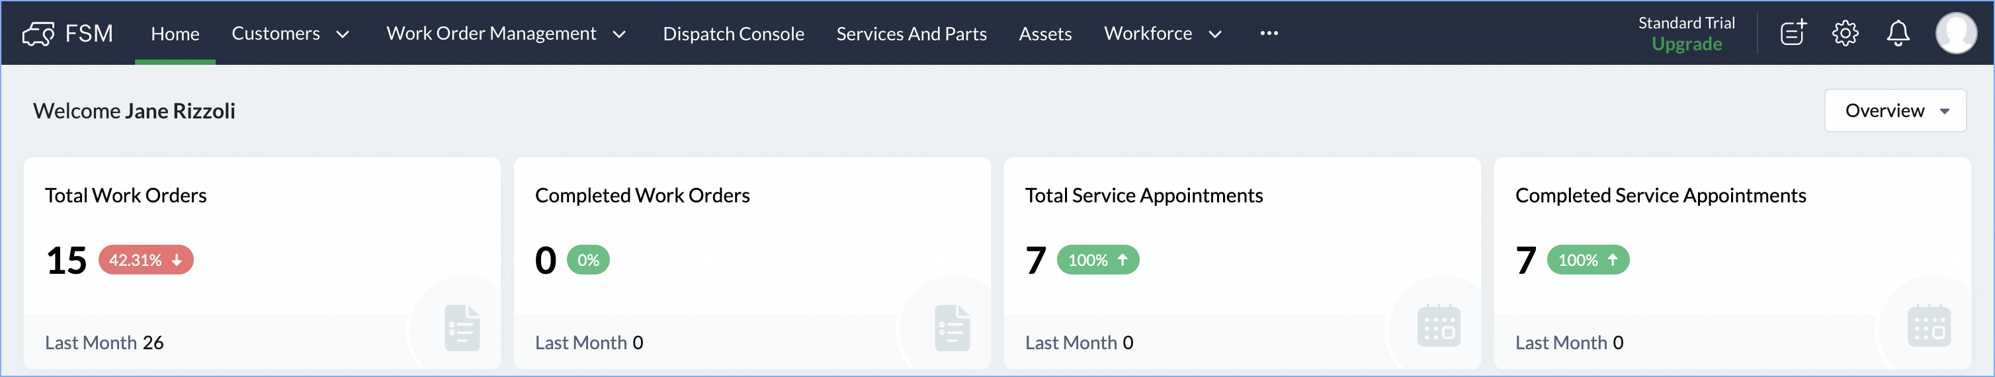1995x377 pixels.
Task: Click Last Month 0 under Completed Work Orders
Action: [589, 342]
